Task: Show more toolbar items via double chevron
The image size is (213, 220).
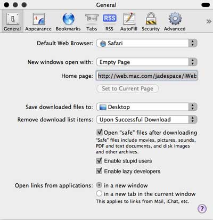Action: coord(209,22)
